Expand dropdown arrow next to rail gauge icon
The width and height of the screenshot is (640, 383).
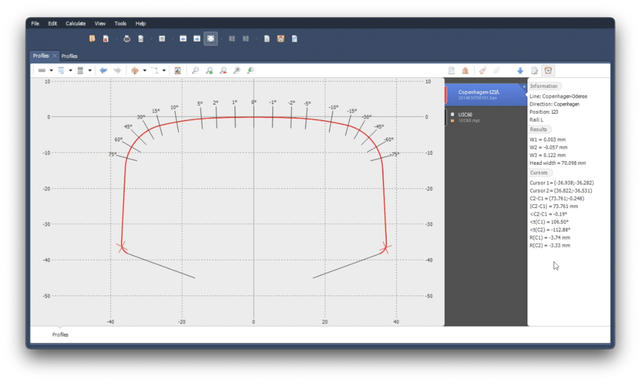tap(51, 70)
